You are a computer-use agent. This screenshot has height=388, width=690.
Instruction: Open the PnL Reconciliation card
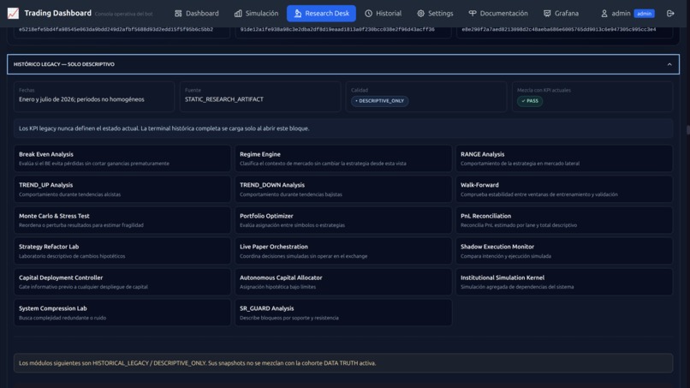[x=564, y=220]
